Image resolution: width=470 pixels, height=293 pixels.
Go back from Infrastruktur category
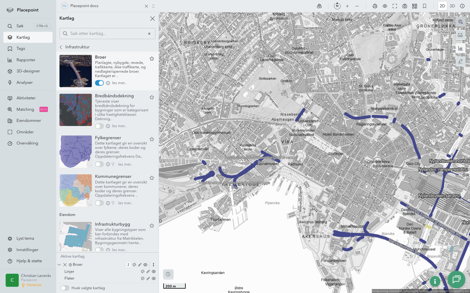[61, 47]
